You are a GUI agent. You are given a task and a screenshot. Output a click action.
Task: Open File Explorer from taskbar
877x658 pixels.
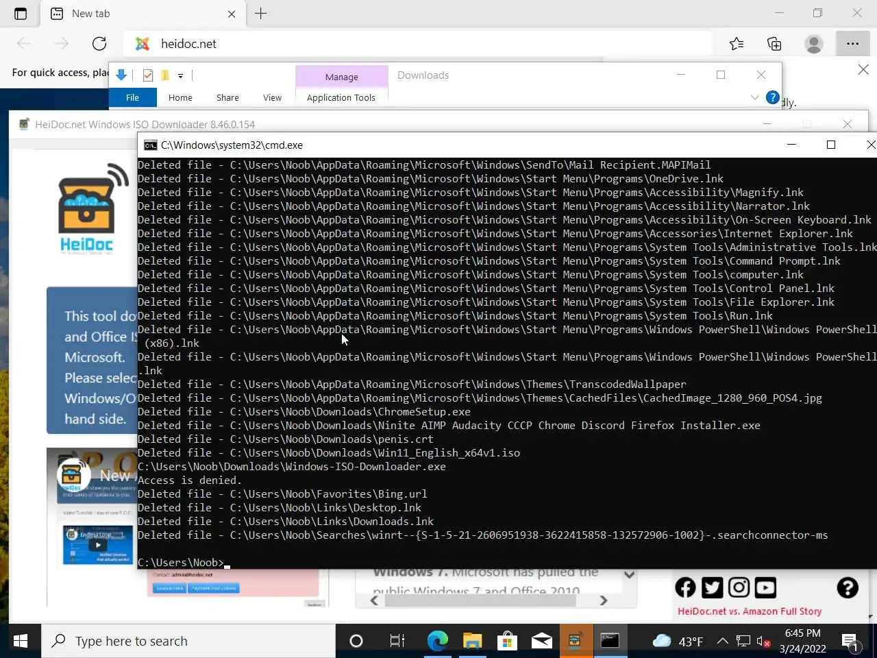(x=472, y=641)
